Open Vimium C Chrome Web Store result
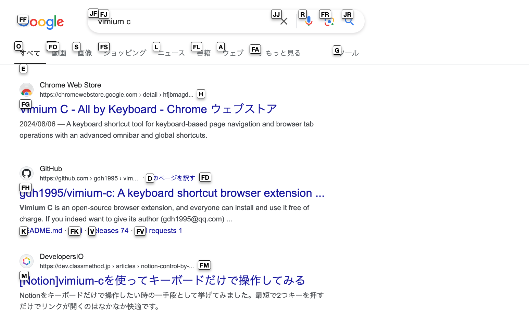Screen dimensions: 529x314 pos(148,109)
